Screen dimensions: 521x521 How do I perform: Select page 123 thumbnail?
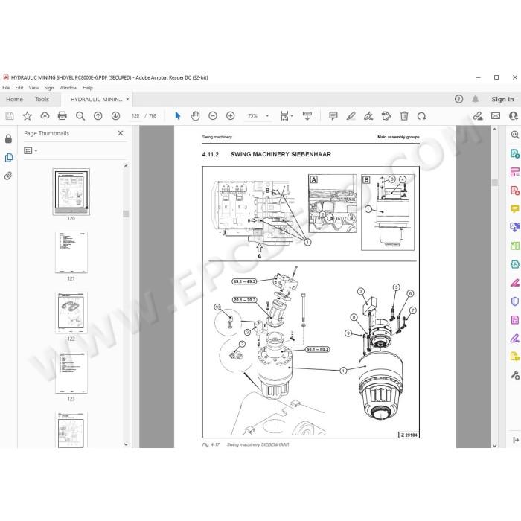pyautogui.click(x=71, y=373)
